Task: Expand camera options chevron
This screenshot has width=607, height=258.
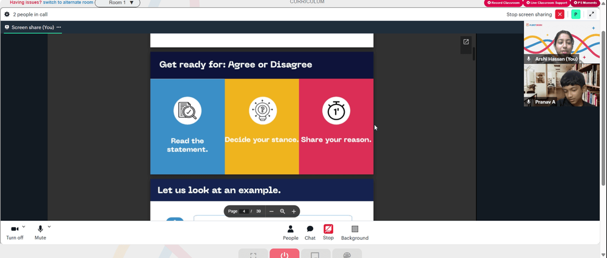Action: [24, 226]
